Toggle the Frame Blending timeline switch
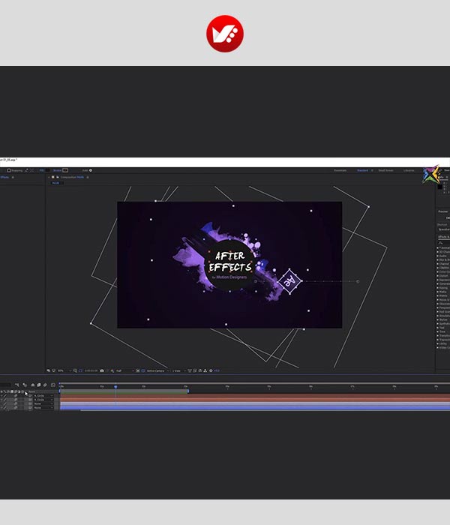Viewport: 450px width, 525px height. point(39,385)
